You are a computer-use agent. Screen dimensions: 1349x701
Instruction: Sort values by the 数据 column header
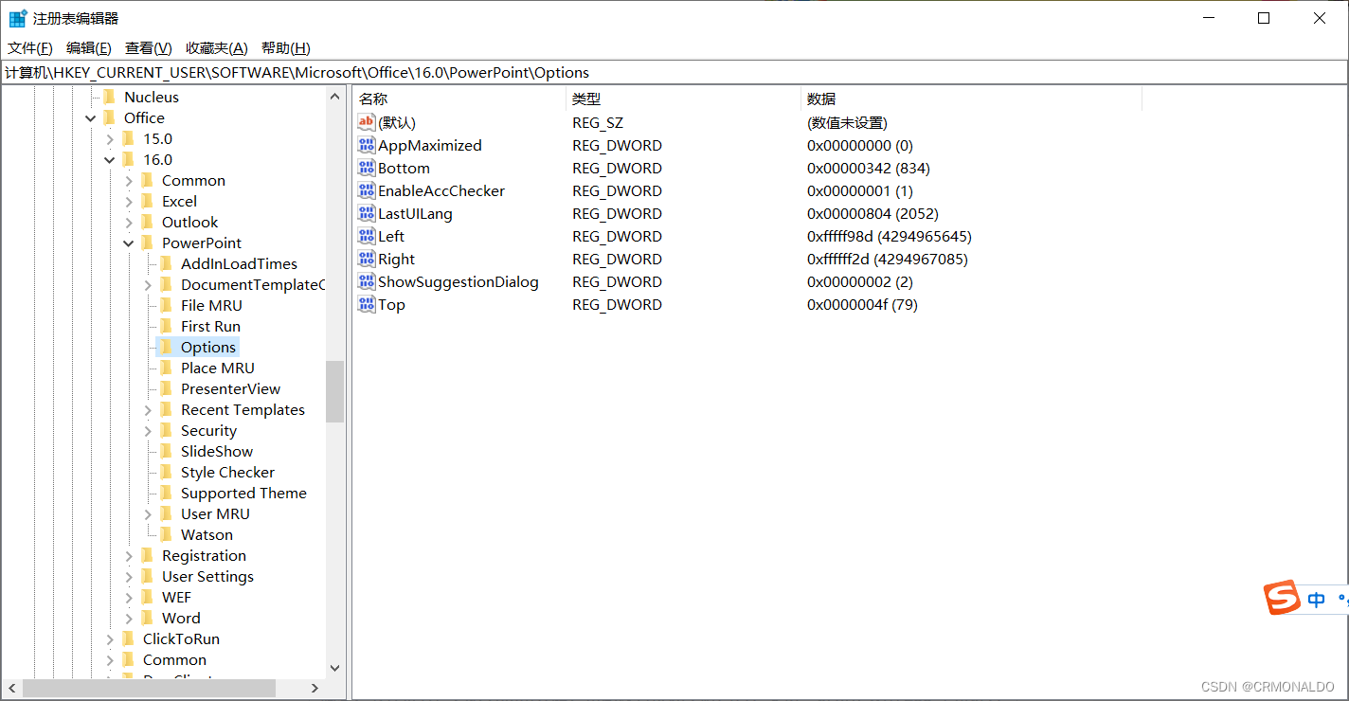pos(971,99)
